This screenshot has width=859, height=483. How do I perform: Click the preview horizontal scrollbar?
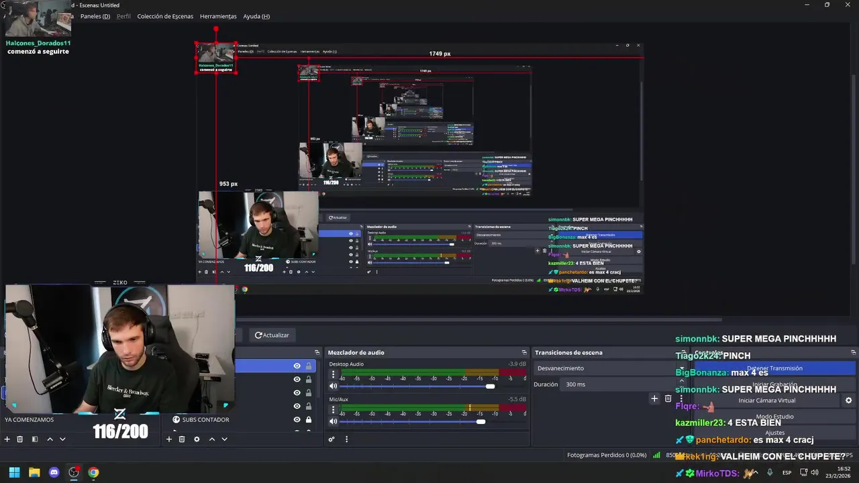pos(478,319)
